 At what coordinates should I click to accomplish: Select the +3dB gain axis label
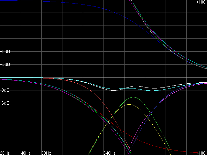pos(5,65)
